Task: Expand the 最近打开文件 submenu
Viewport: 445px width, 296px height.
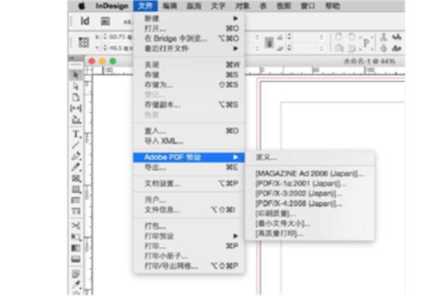Action: [235, 48]
